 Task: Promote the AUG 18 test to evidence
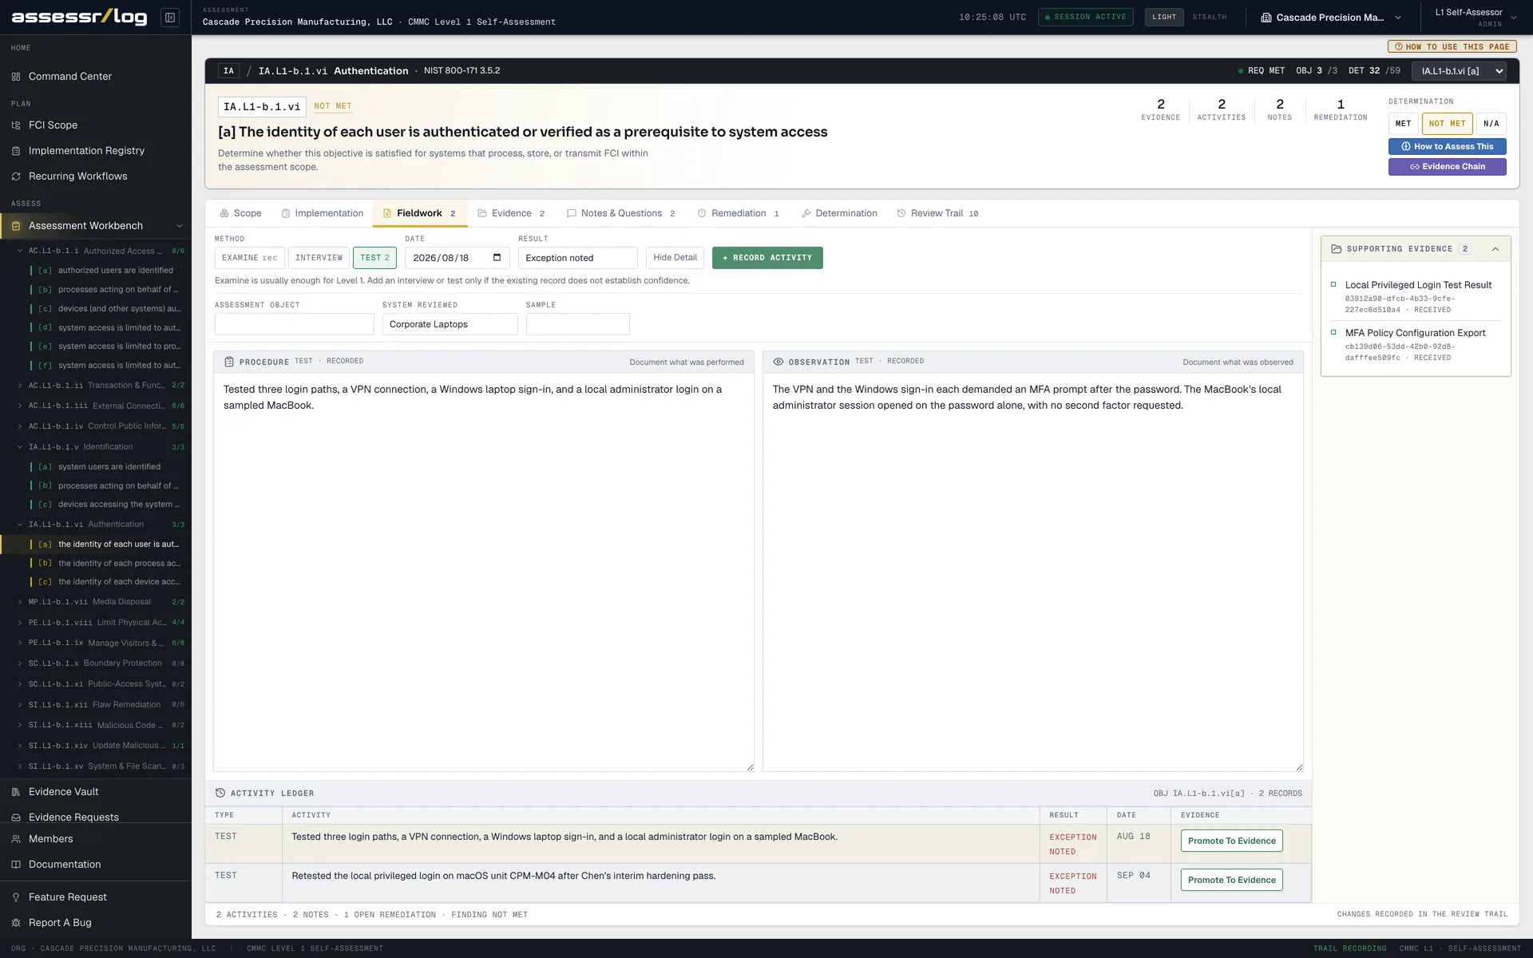tap(1231, 841)
